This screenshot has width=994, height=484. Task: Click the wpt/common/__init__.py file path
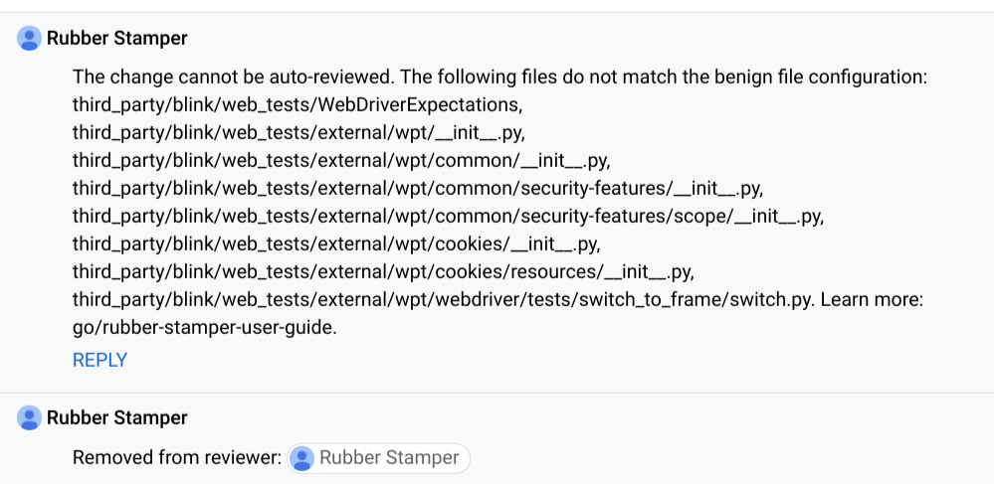coord(341,159)
